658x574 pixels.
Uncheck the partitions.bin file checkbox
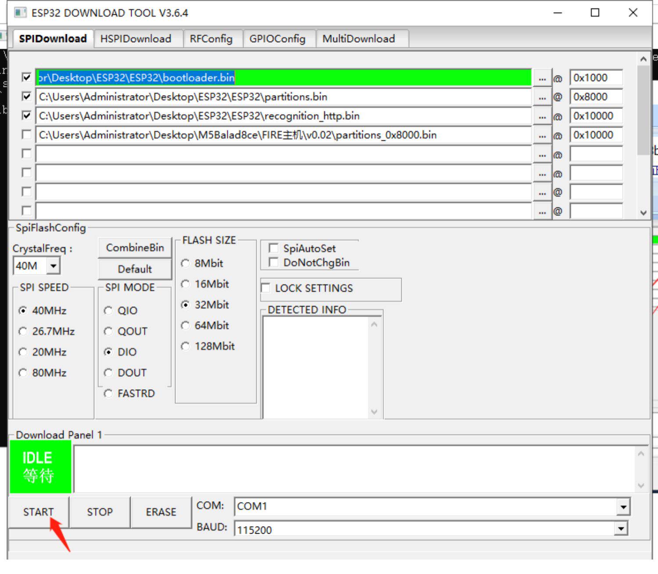click(27, 97)
